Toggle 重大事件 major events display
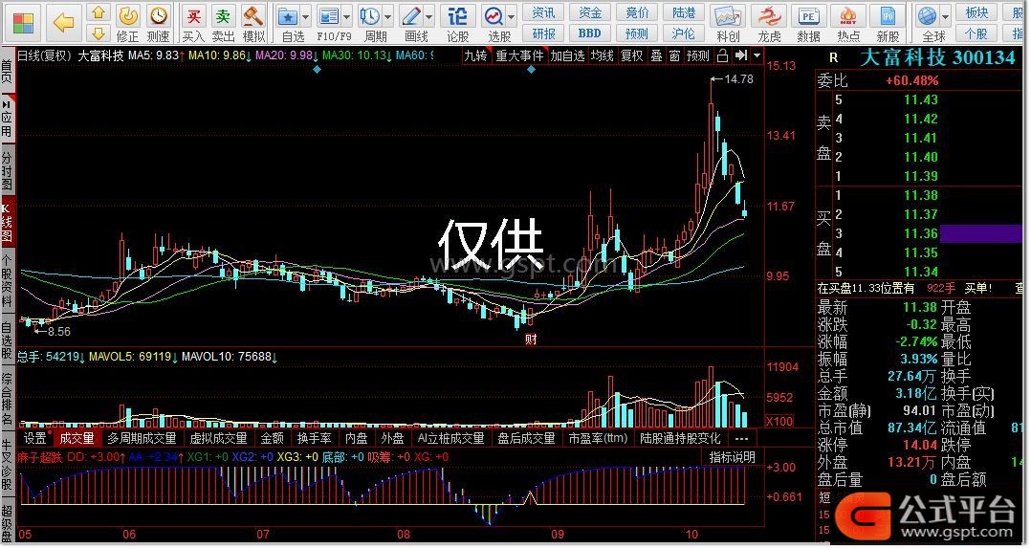This screenshot has width=1031, height=548. click(x=519, y=55)
